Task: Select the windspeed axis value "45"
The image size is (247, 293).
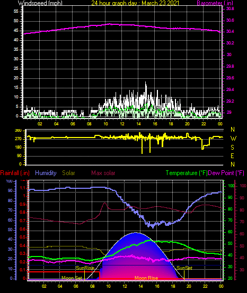Action: (x=16, y=31)
